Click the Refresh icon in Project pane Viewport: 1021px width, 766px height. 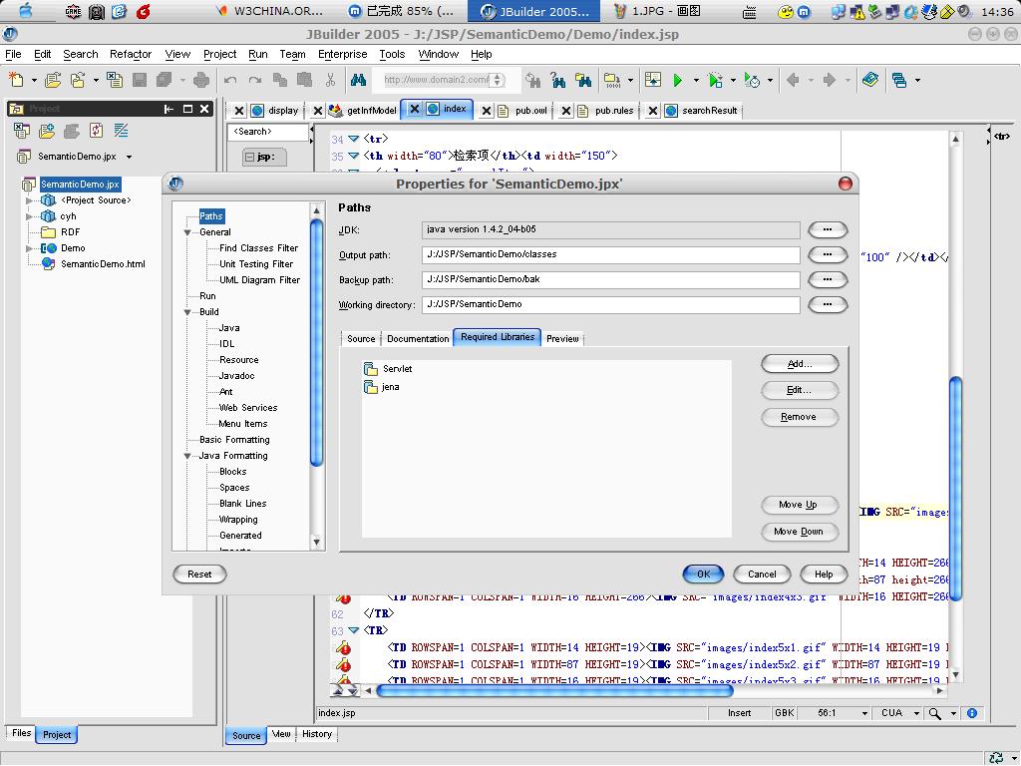(x=96, y=131)
